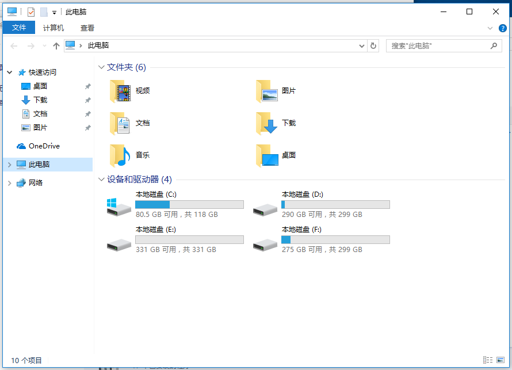Viewport: 512px width, 370px height.
Task: Click the window system icon in title bar
Action: point(12,12)
